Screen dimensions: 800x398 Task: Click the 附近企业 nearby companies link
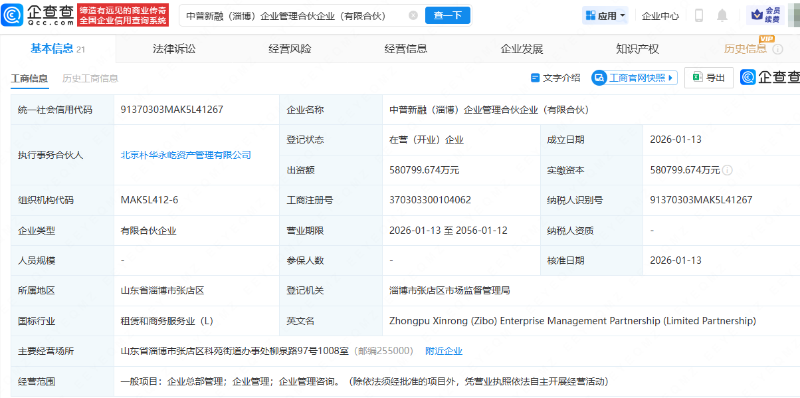click(444, 351)
